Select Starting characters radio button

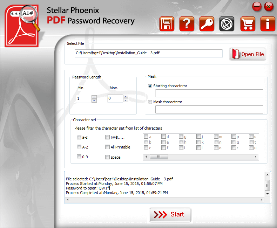tap(150, 86)
